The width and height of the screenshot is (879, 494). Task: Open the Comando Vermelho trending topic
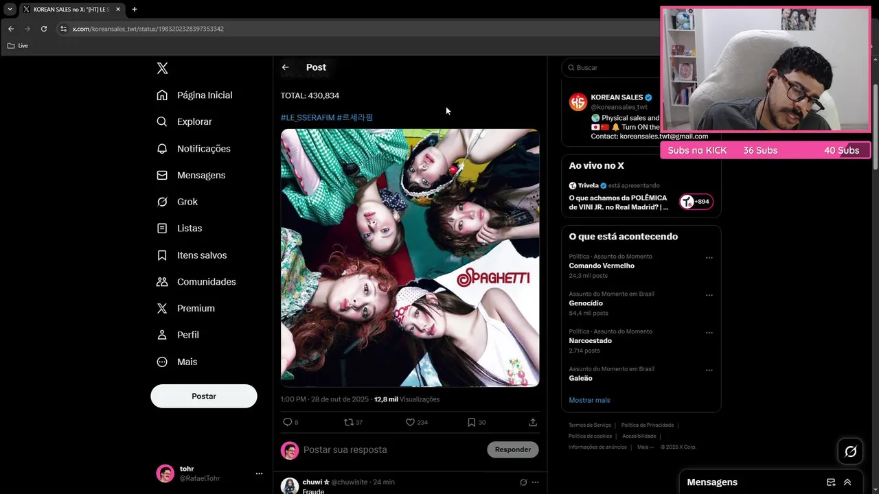click(602, 266)
